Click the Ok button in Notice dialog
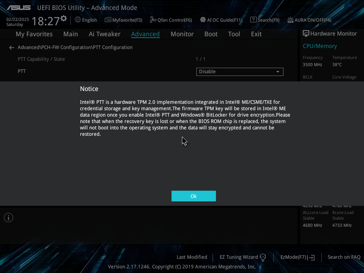The width and height of the screenshot is (364, 273). pos(194,196)
